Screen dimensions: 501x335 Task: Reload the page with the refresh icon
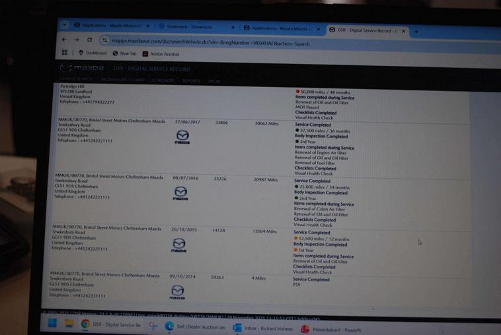point(90,40)
